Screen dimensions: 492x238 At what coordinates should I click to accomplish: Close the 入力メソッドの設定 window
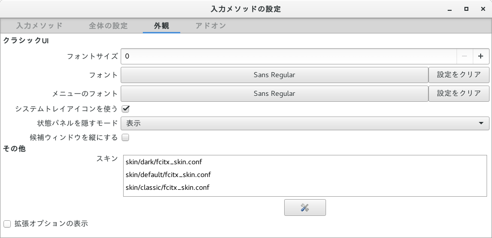point(483,9)
